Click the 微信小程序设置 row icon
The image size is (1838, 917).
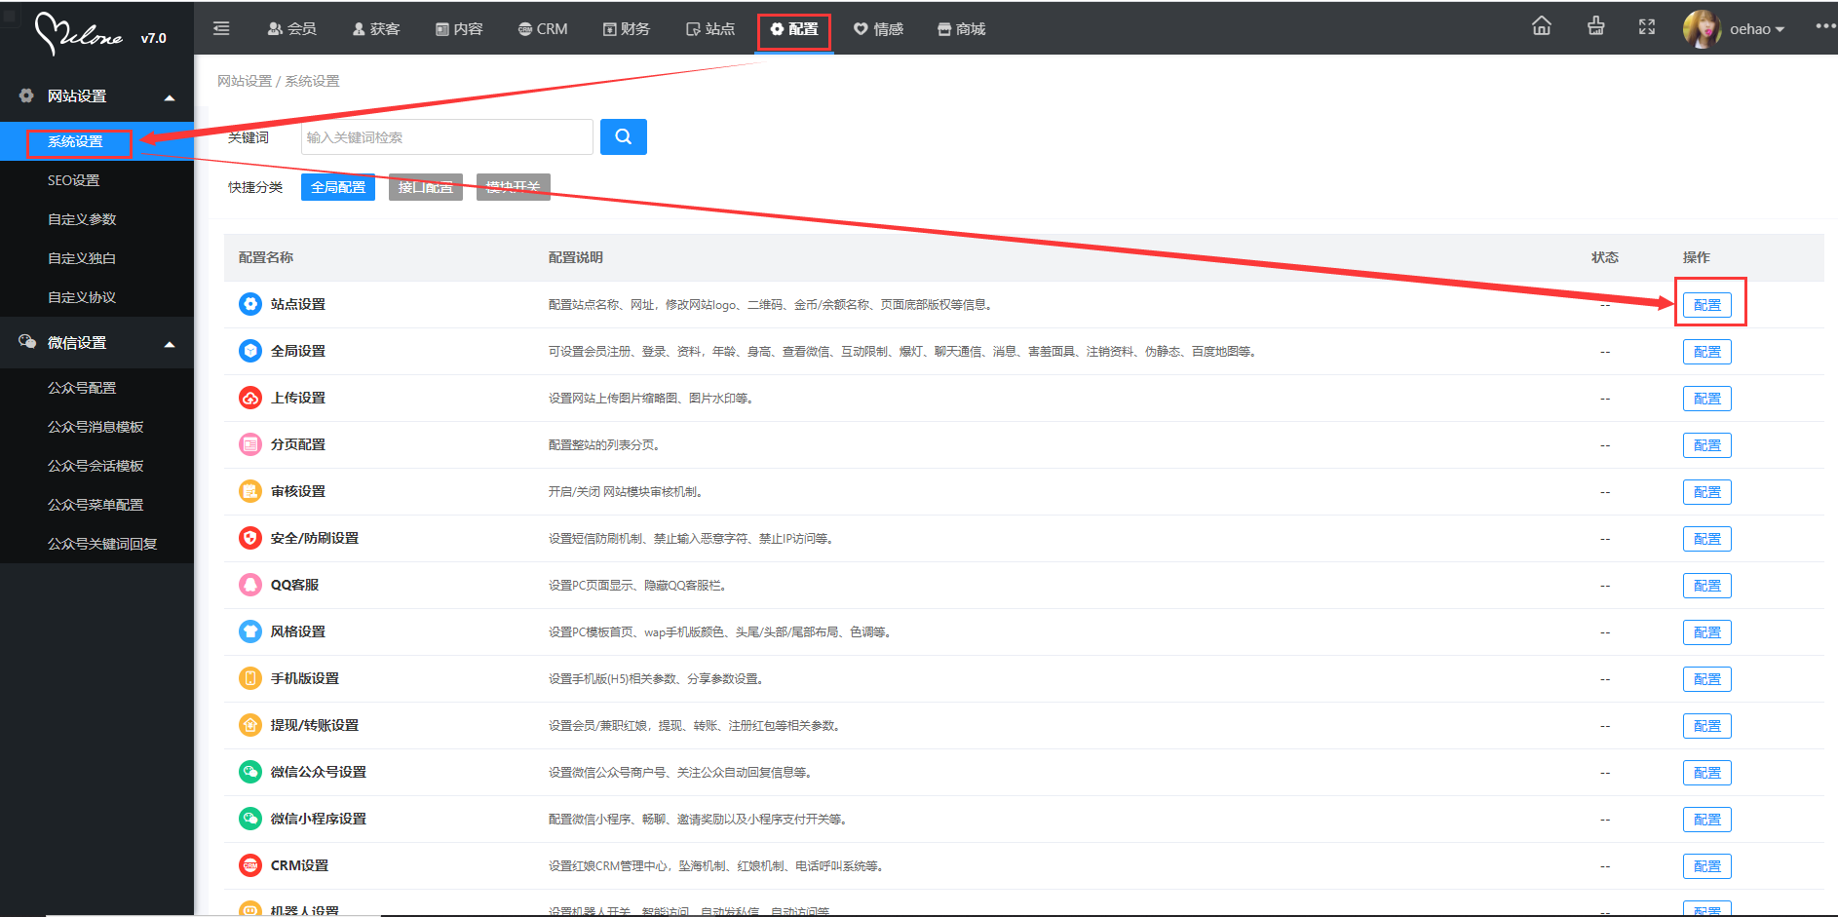tap(250, 819)
